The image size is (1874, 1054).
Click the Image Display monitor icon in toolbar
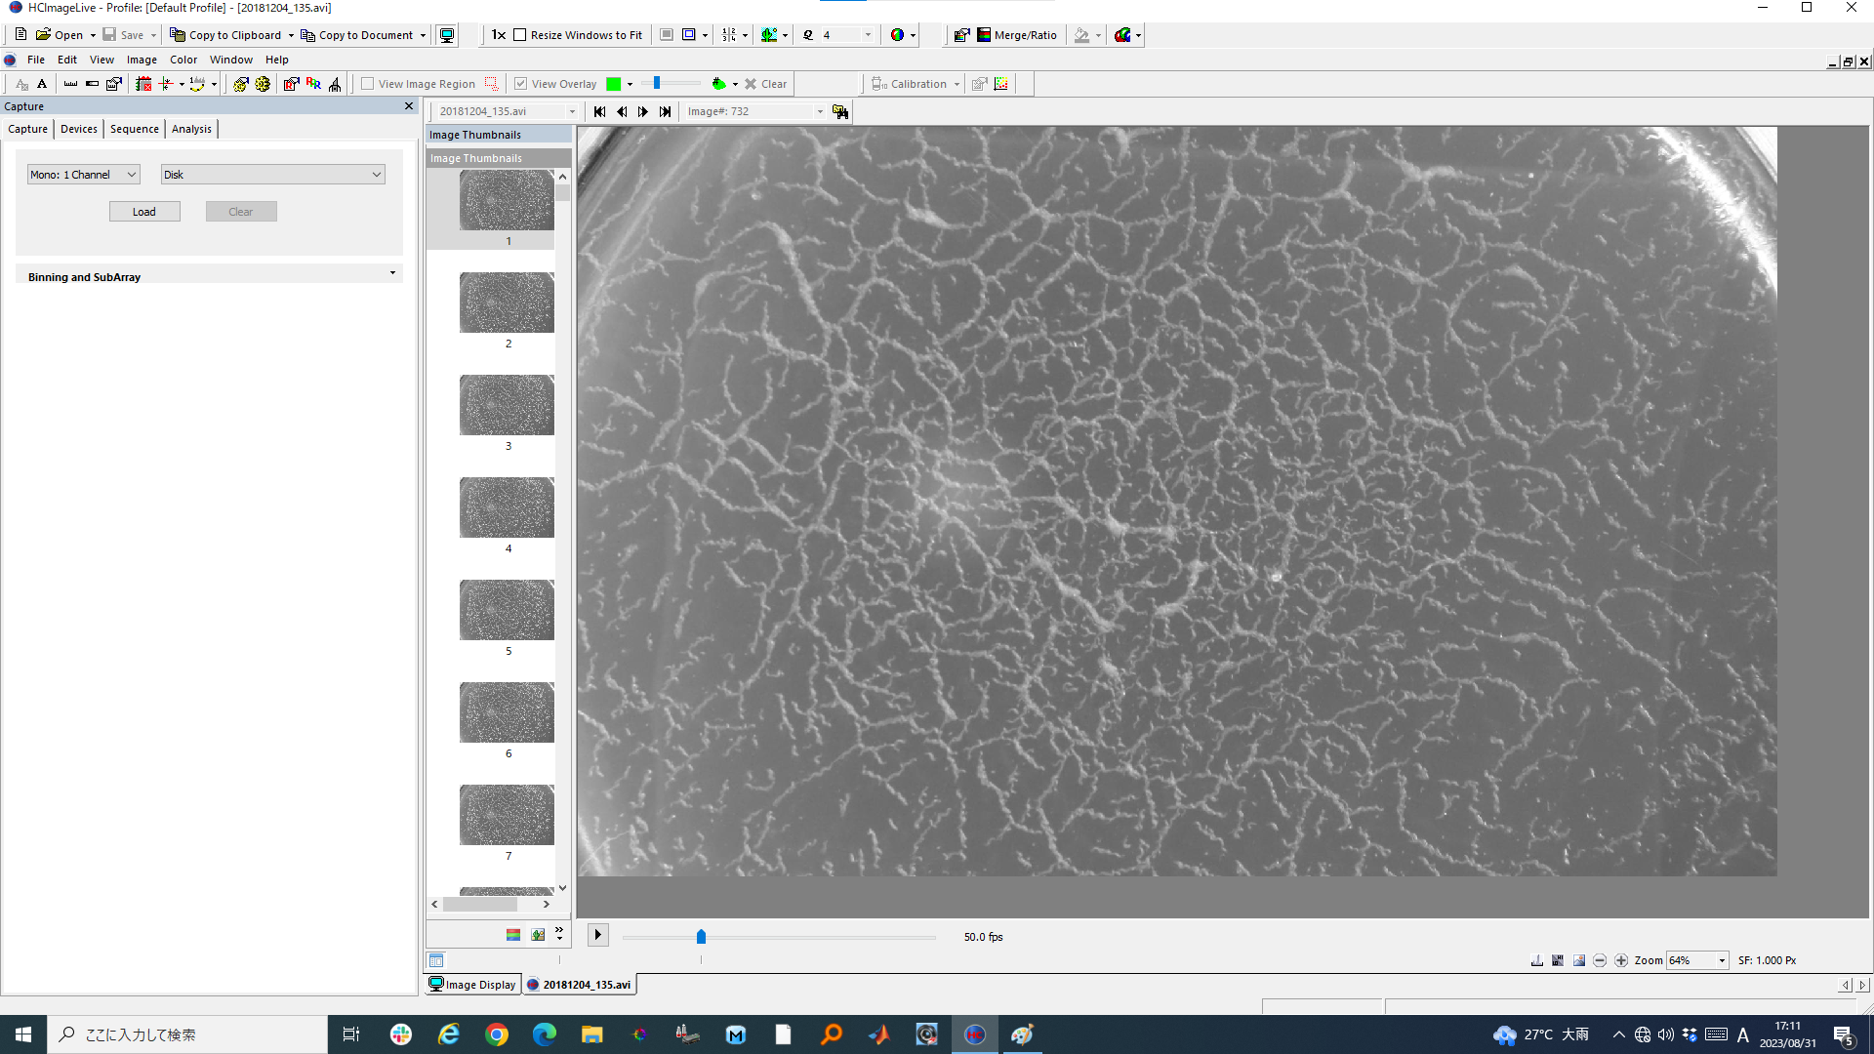click(x=447, y=35)
